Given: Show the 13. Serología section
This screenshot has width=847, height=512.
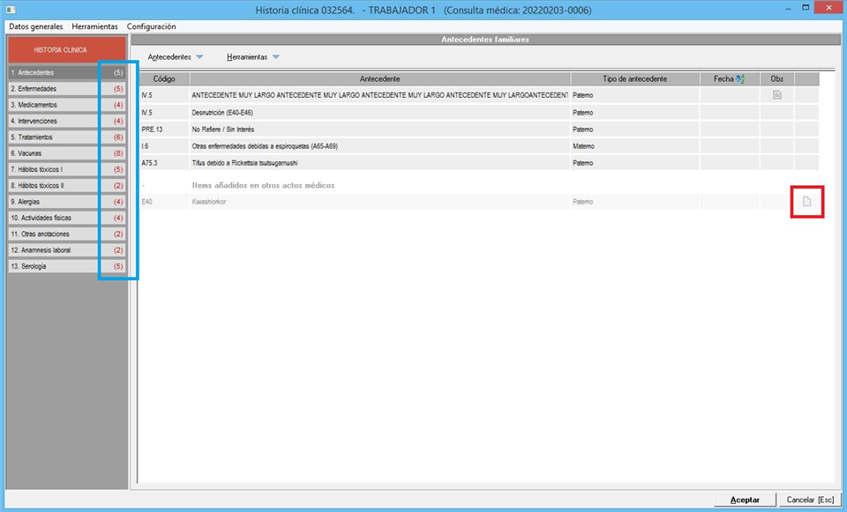Looking at the screenshot, I should pyautogui.click(x=66, y=266).
